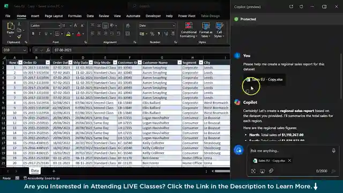
Task: Click the screenshot capture icon in Copilot
Action: [x=253, y=171]
